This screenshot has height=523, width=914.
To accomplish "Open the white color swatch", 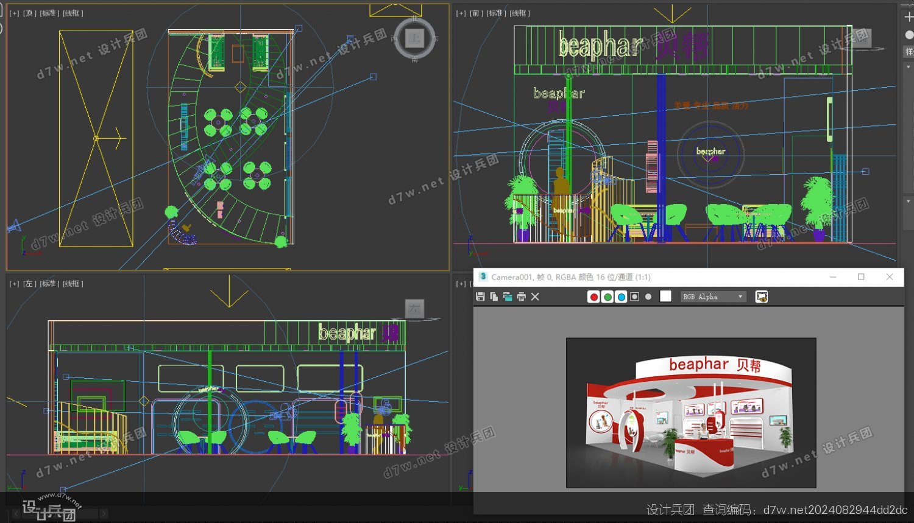I will (665, 296).
